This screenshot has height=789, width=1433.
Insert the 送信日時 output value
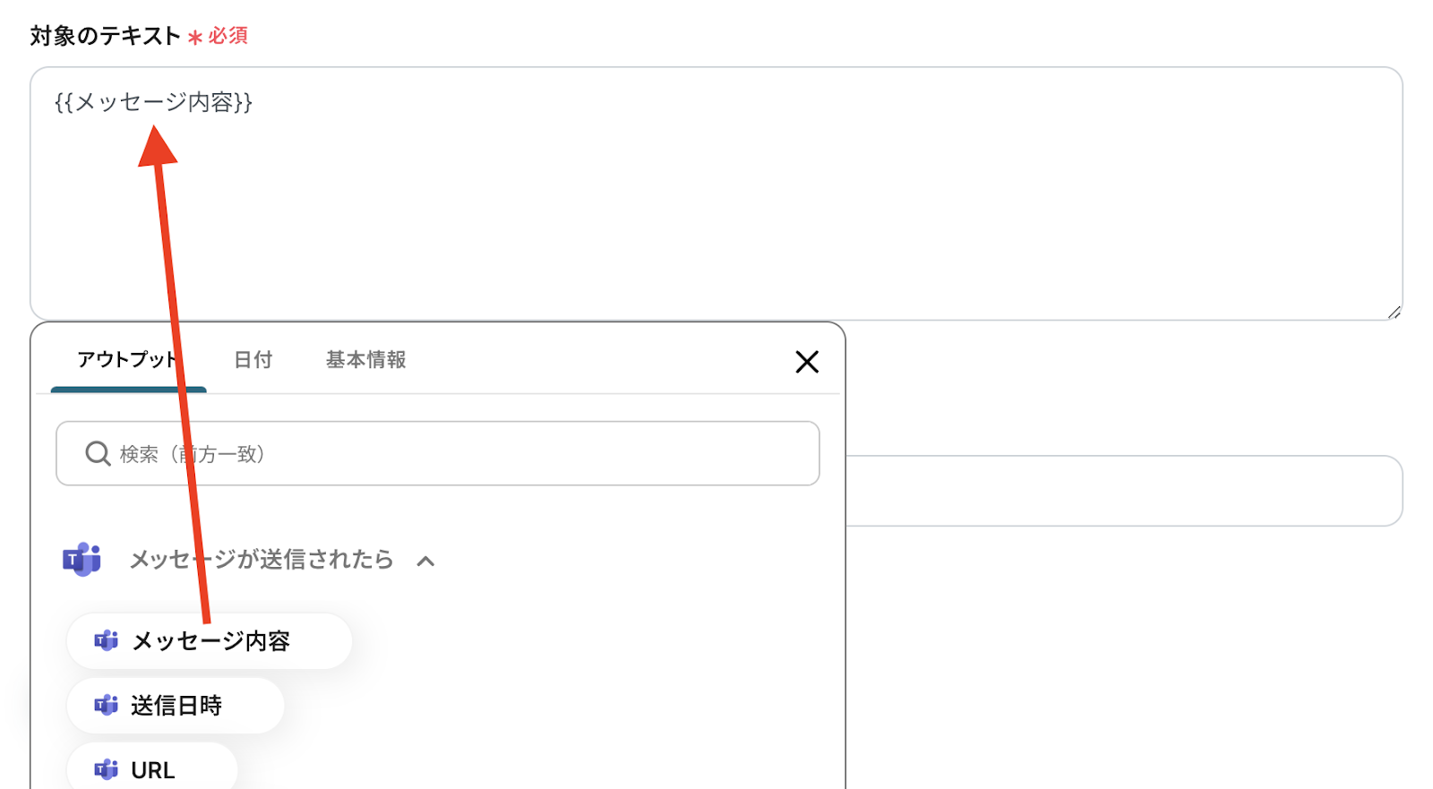[176, 706]
